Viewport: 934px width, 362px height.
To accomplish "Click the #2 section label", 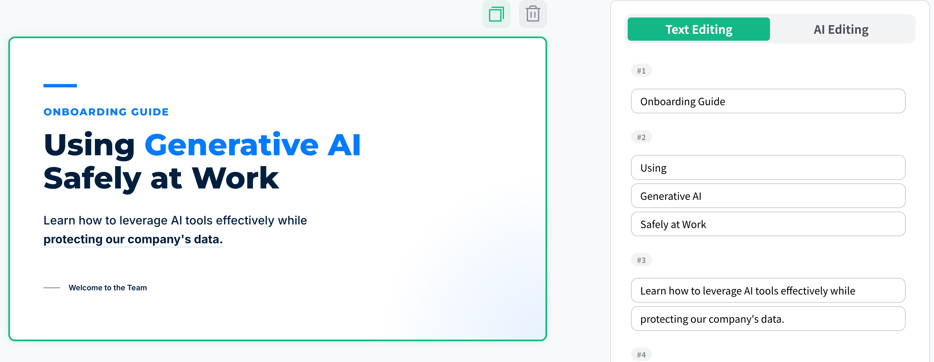I will pos(641,137).
